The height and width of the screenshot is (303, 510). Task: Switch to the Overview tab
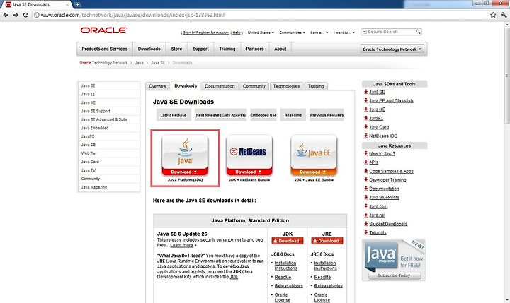(x=158, y=86)
